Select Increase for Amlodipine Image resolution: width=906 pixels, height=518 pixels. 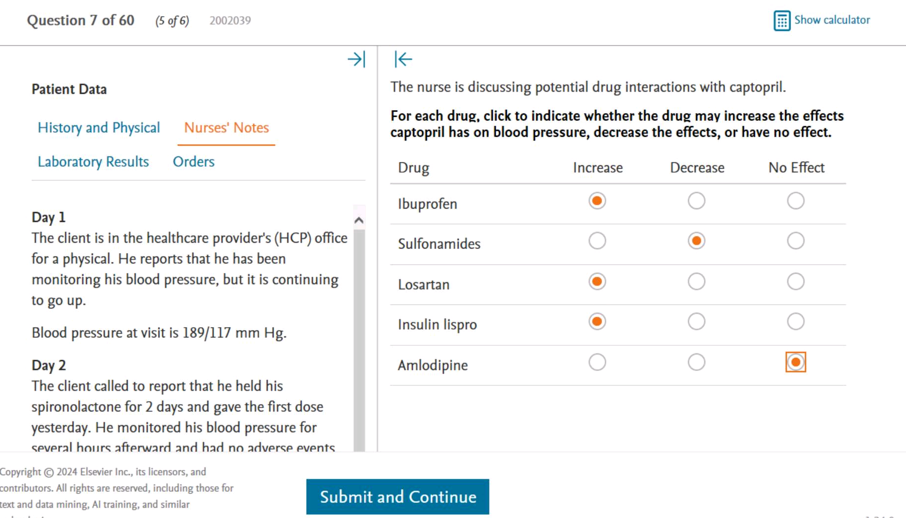[x=597, y=362]
